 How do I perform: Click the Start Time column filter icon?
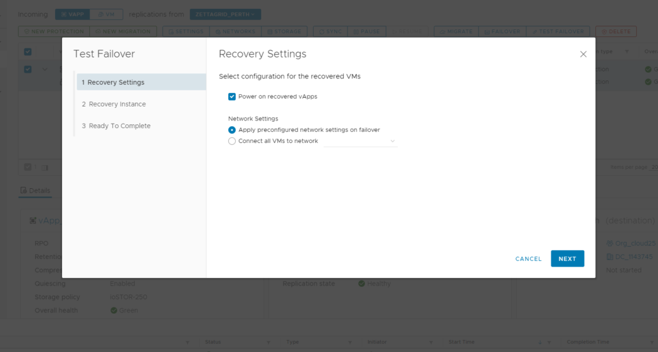(549, 342)
